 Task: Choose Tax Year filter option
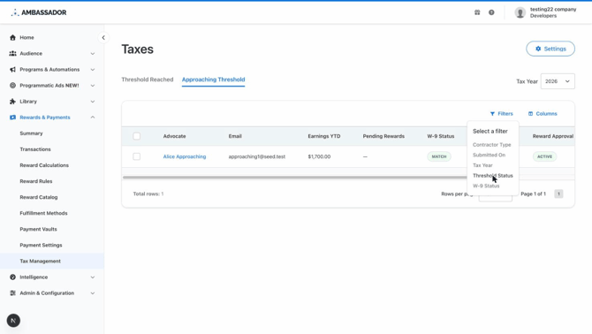(482, 165)
